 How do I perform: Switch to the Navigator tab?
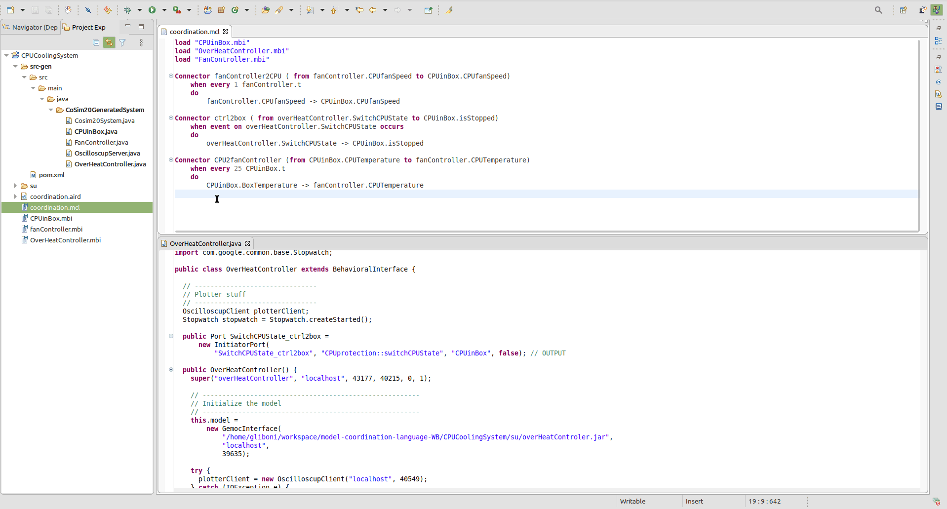[31, 27]
